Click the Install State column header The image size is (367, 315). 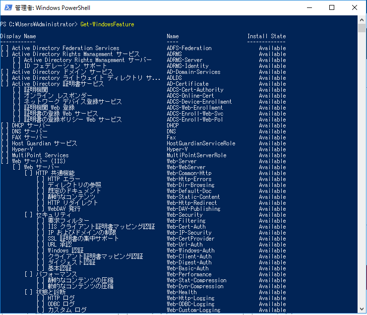266,36
